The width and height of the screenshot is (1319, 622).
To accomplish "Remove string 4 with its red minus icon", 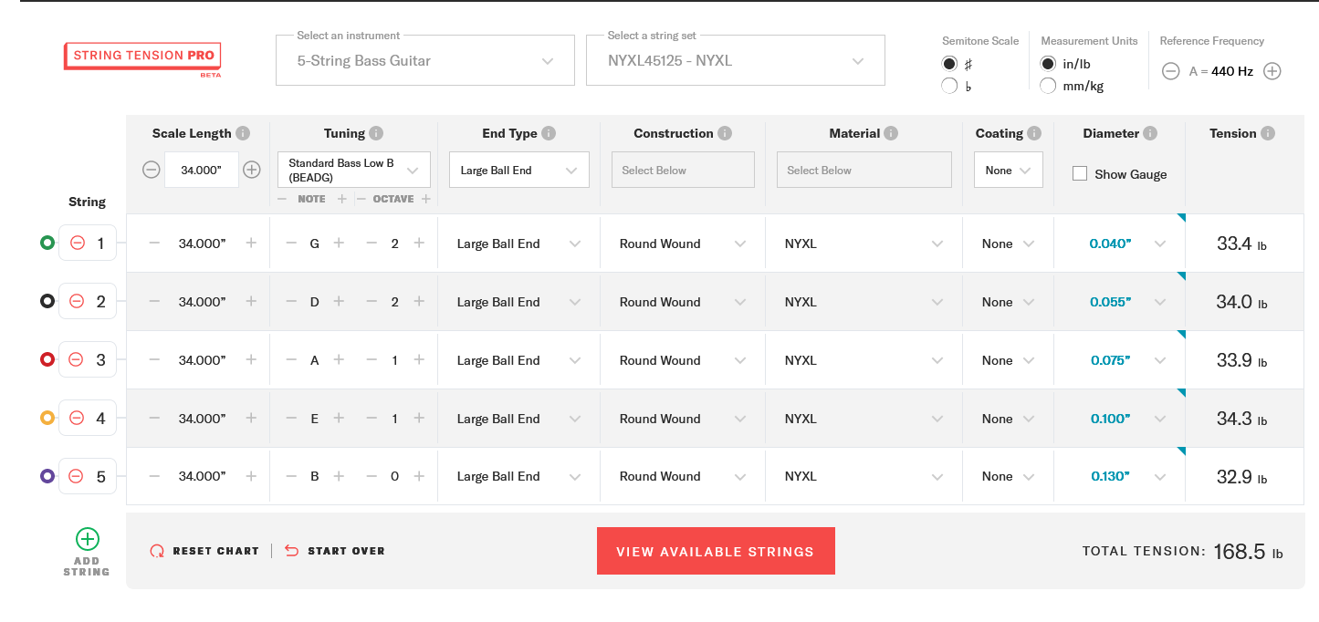I will click(x=78, y=419).
